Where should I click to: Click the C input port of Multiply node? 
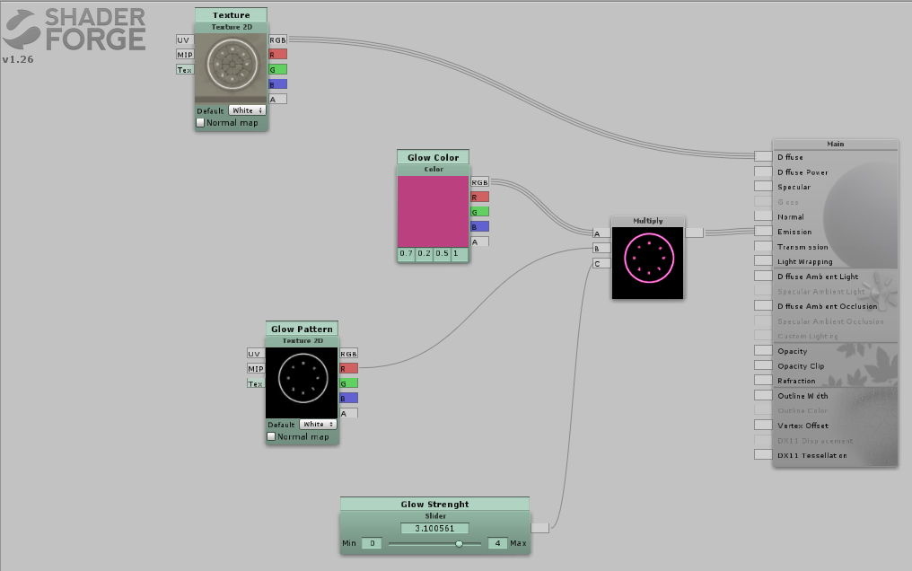click(x=601, y=263)
